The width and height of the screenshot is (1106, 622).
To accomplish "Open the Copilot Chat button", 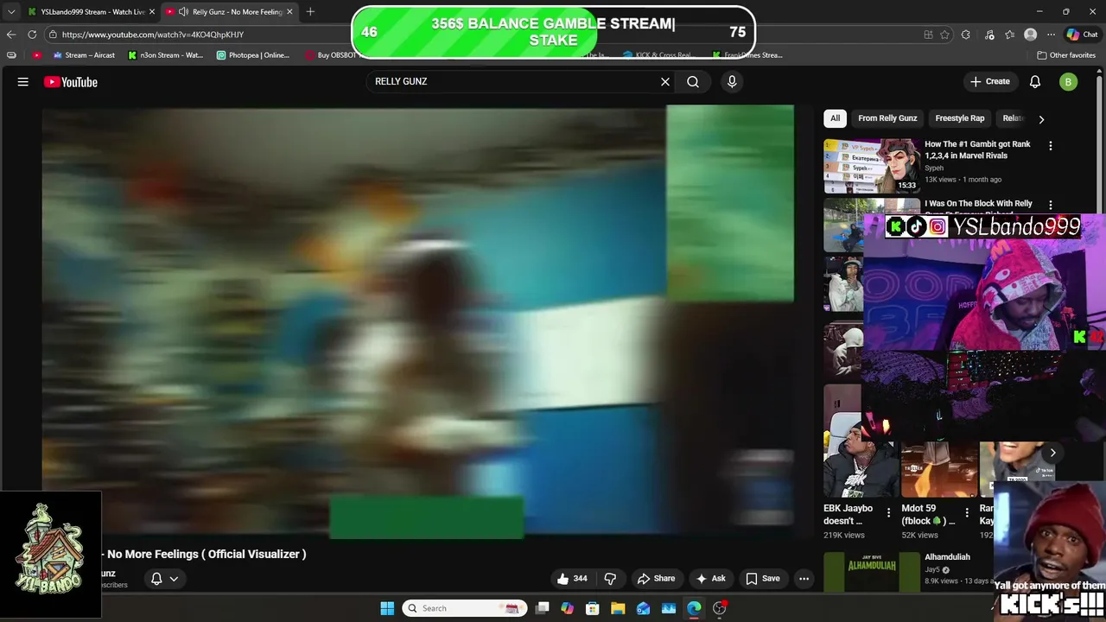I will click(1082, 35).
